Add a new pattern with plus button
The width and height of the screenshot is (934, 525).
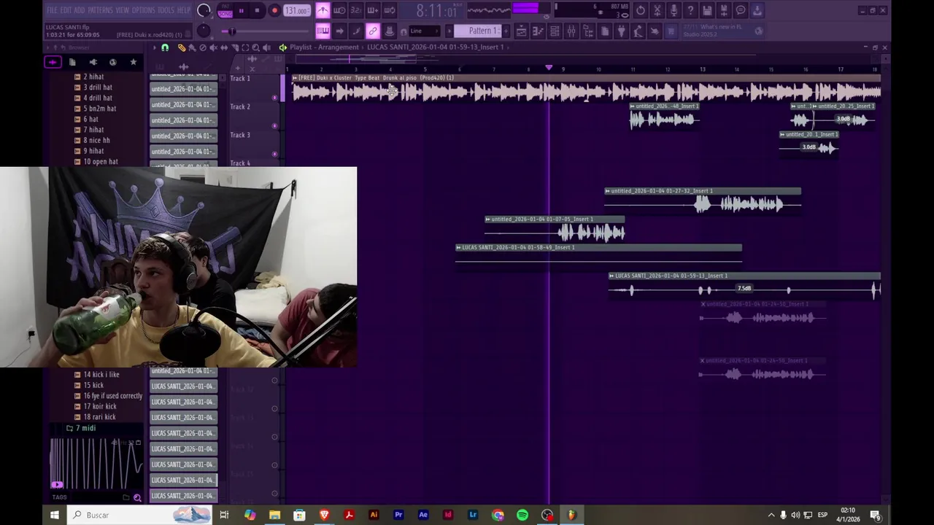pos(504,31)
